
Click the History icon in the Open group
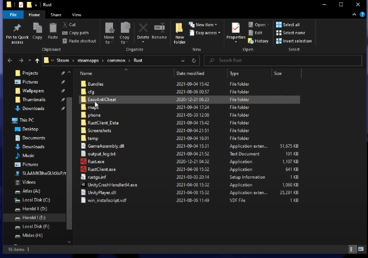[258, 41]
